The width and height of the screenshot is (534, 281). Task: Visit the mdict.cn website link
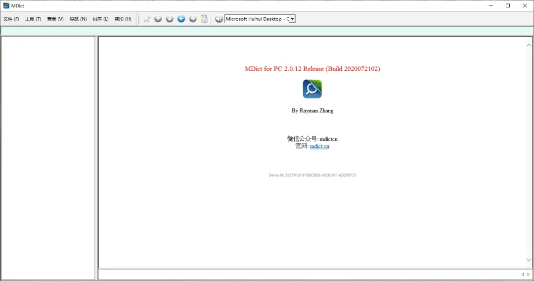point(319,146)
